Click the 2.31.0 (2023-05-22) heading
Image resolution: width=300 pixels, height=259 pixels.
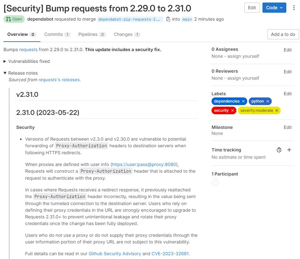[x=48, y=113]
